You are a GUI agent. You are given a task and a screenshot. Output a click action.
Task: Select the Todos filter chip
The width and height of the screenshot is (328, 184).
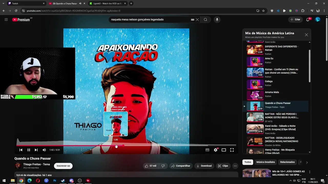pyautogui.click(x=248, y=162)
